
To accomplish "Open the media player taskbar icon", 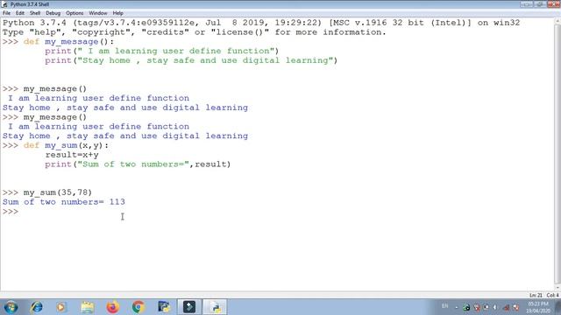I will click(x=60, y=307).
